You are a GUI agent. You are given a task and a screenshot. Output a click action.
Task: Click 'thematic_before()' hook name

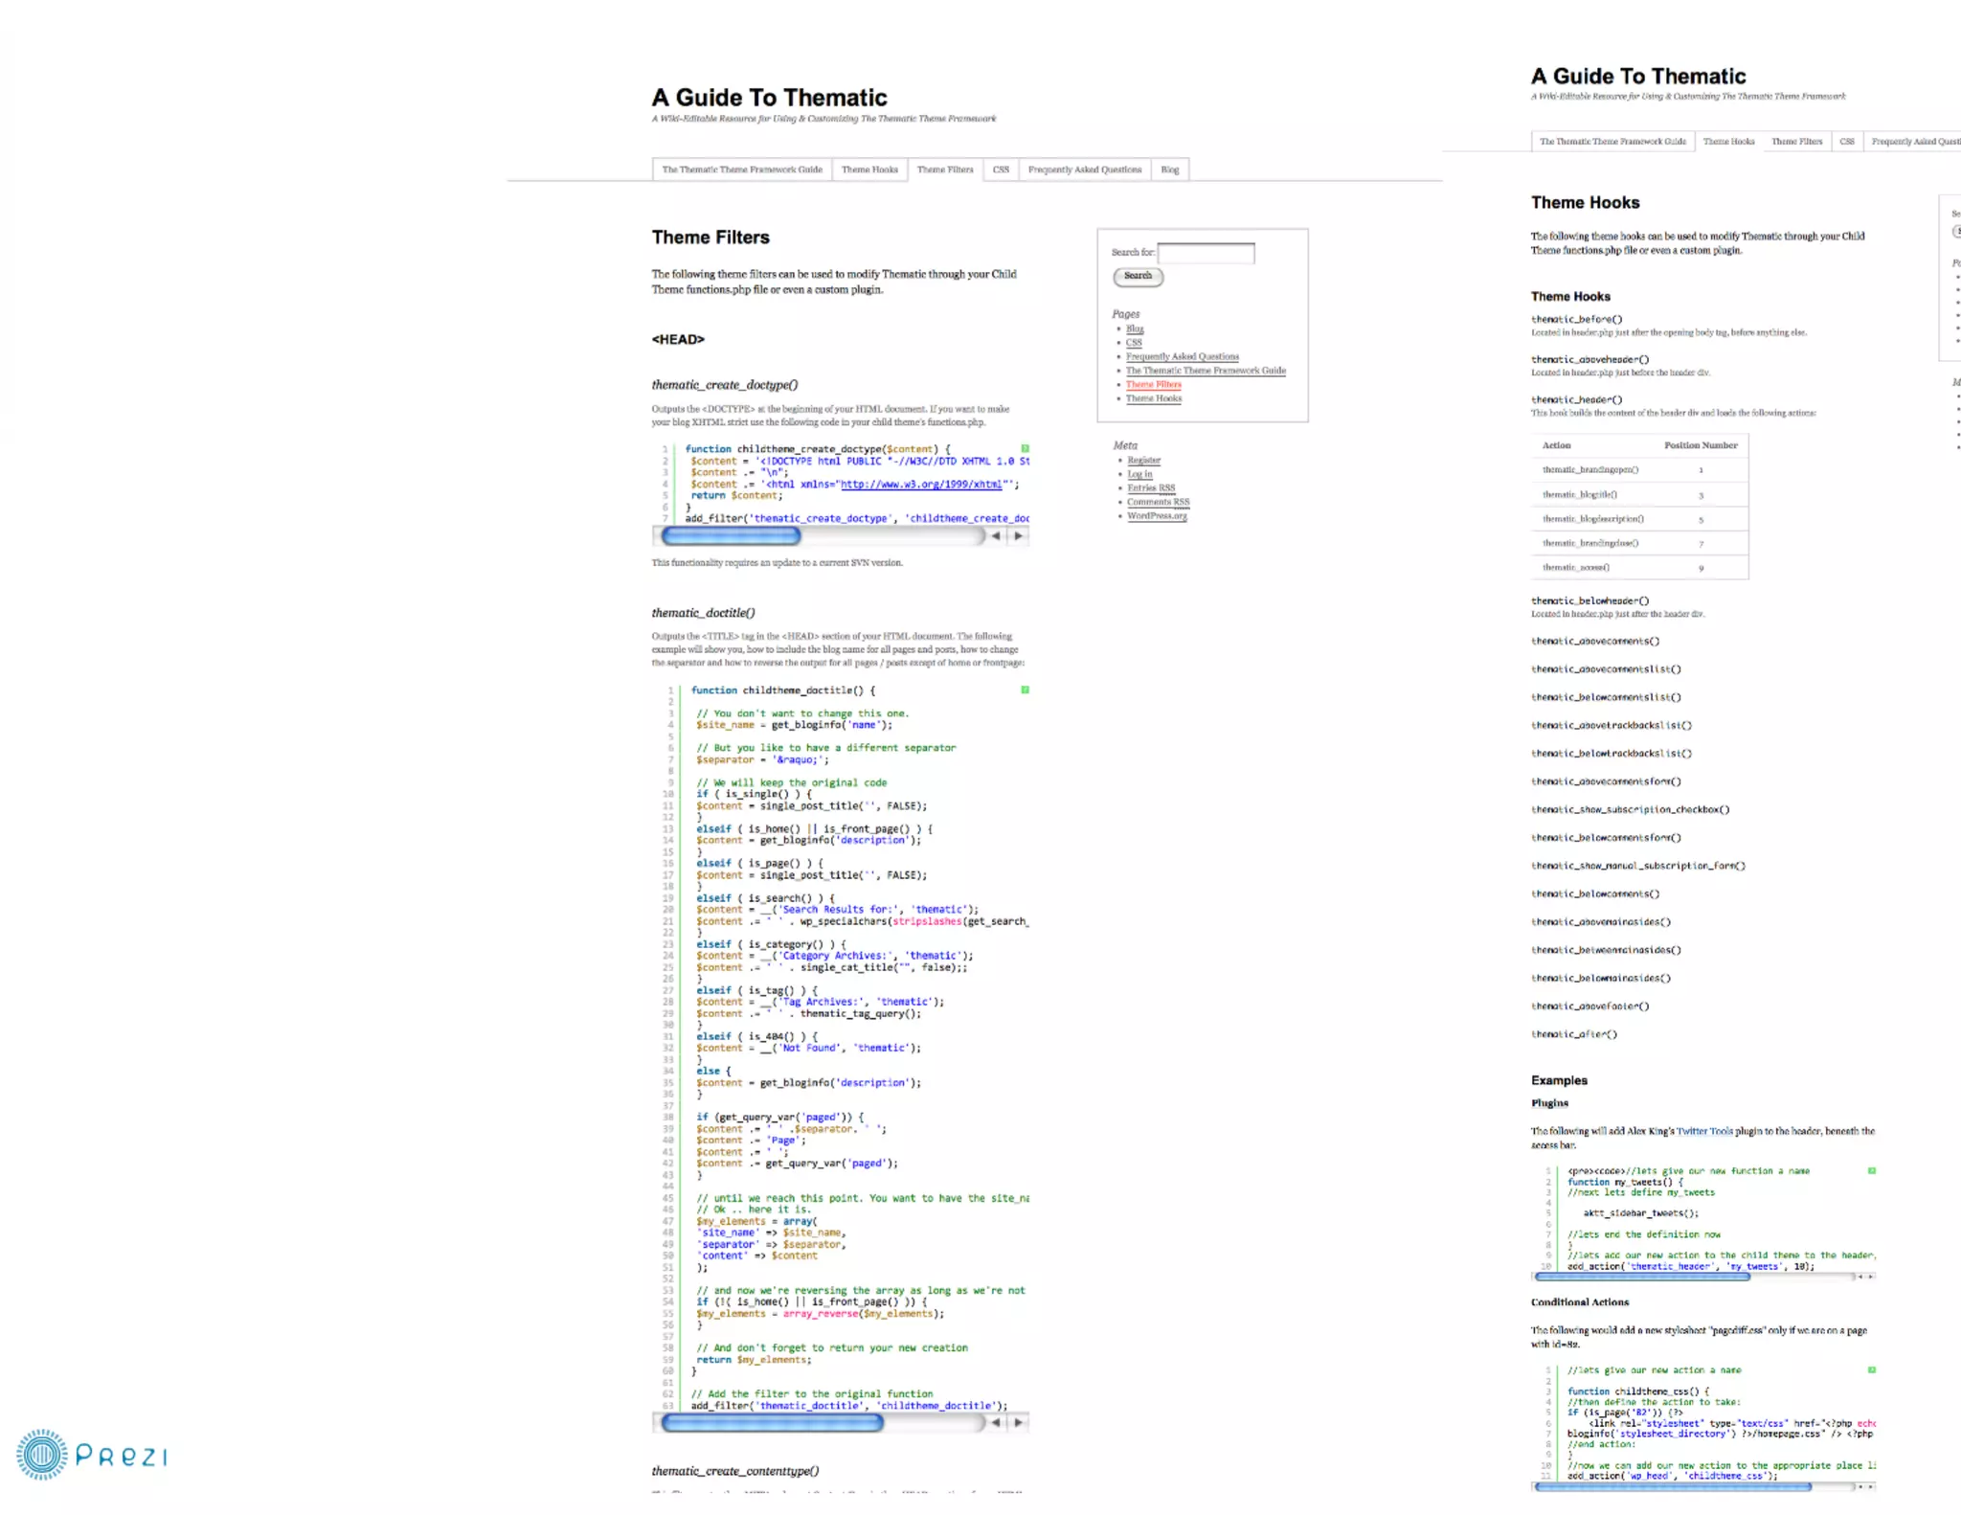tap(1577, 319)
